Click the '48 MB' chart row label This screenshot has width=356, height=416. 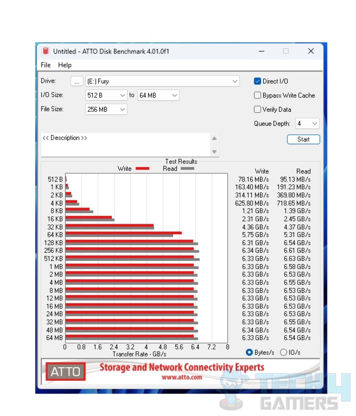click(x=54, y=330)
